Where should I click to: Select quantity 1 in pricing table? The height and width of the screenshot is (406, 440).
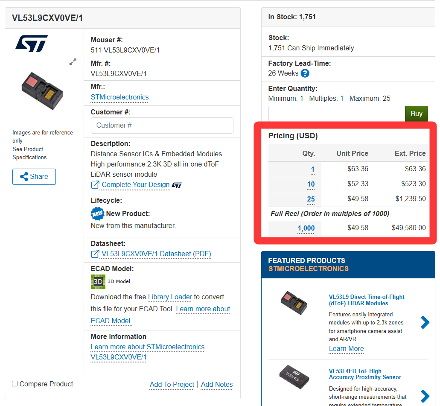312,169
